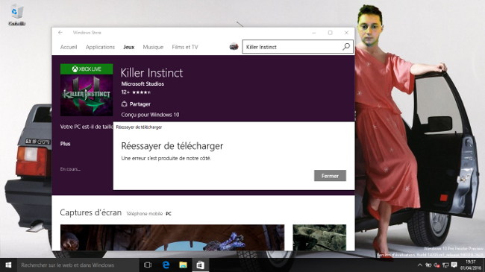Open the volume icon in system tray

point(436,265)
